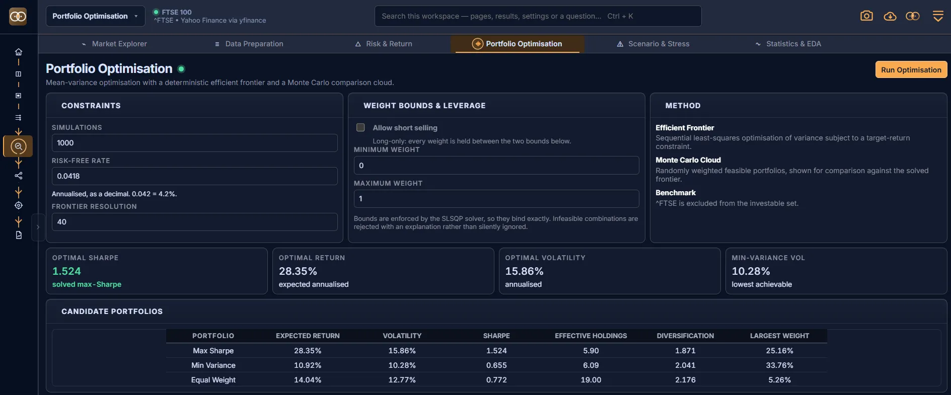Open the Statistics & EDA tab
This screenshot has height=395, width=951.
pyautogui.click(x=788, y=44)
